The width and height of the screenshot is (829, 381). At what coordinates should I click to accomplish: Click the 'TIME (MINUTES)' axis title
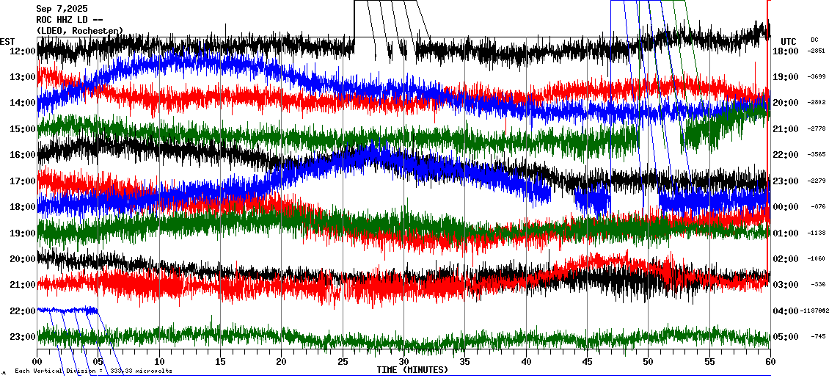tap(412, 369)
